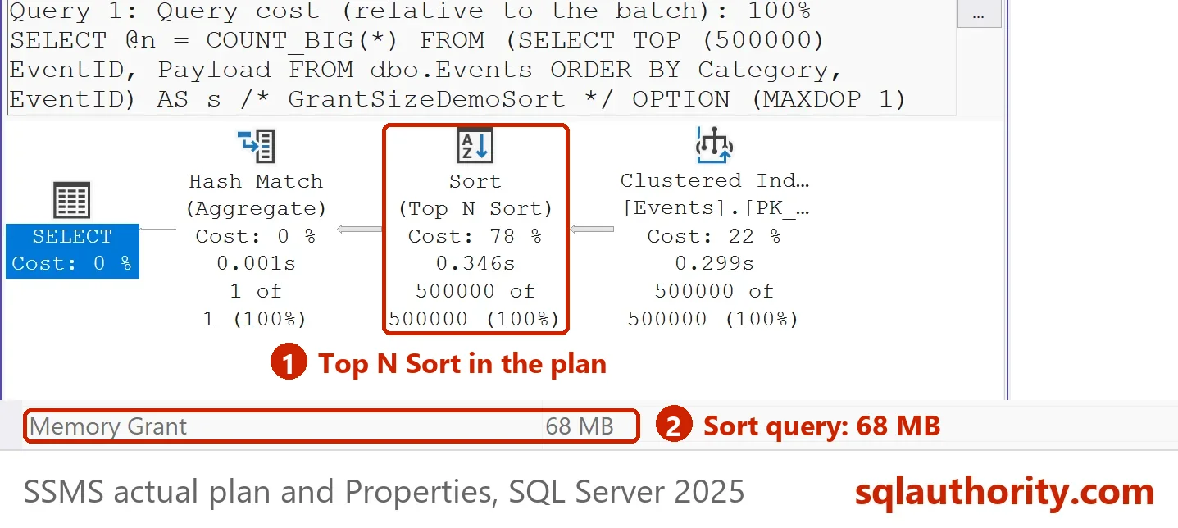
Task: Click the arrow from Clustered Index to Sort
Action: point(592,230)
